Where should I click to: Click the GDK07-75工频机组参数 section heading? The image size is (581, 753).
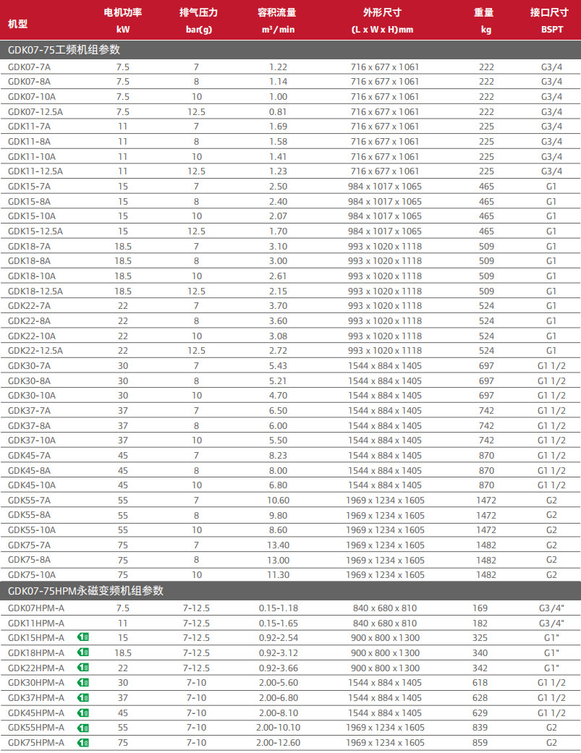pos(64,50)
